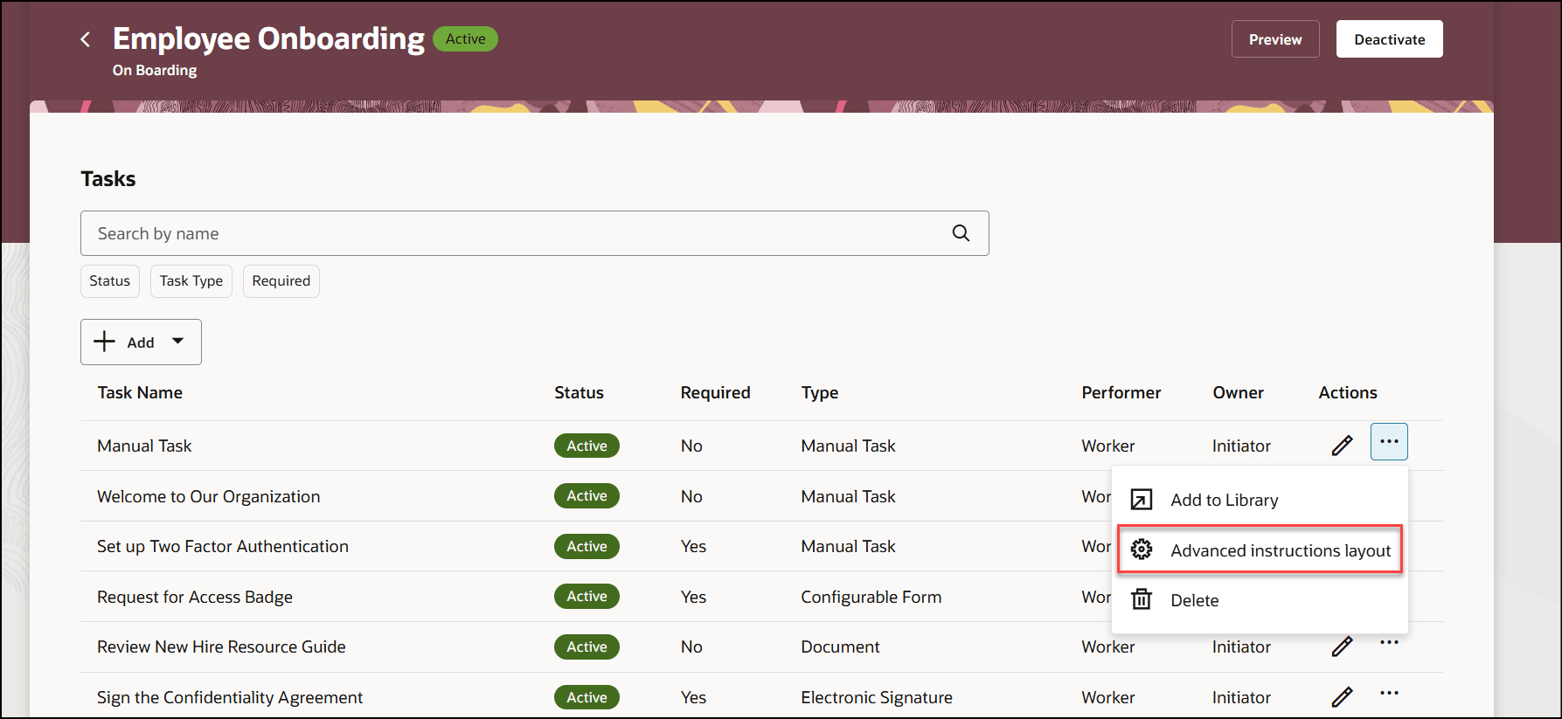Go back using the header arrow
1562x719 pixels.
tap(85, 39)
